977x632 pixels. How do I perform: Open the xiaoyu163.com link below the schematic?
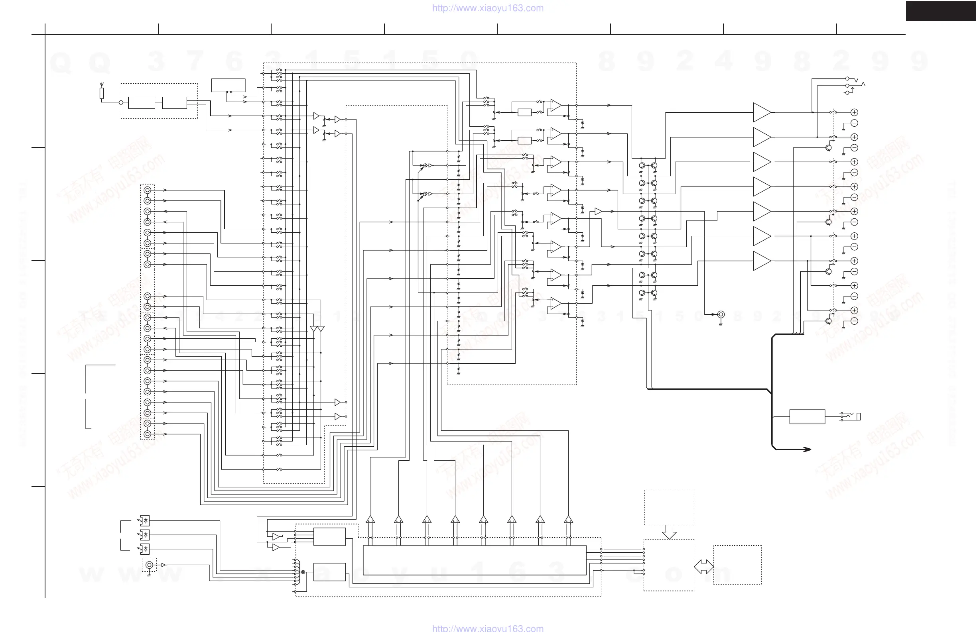click(488, 628)
